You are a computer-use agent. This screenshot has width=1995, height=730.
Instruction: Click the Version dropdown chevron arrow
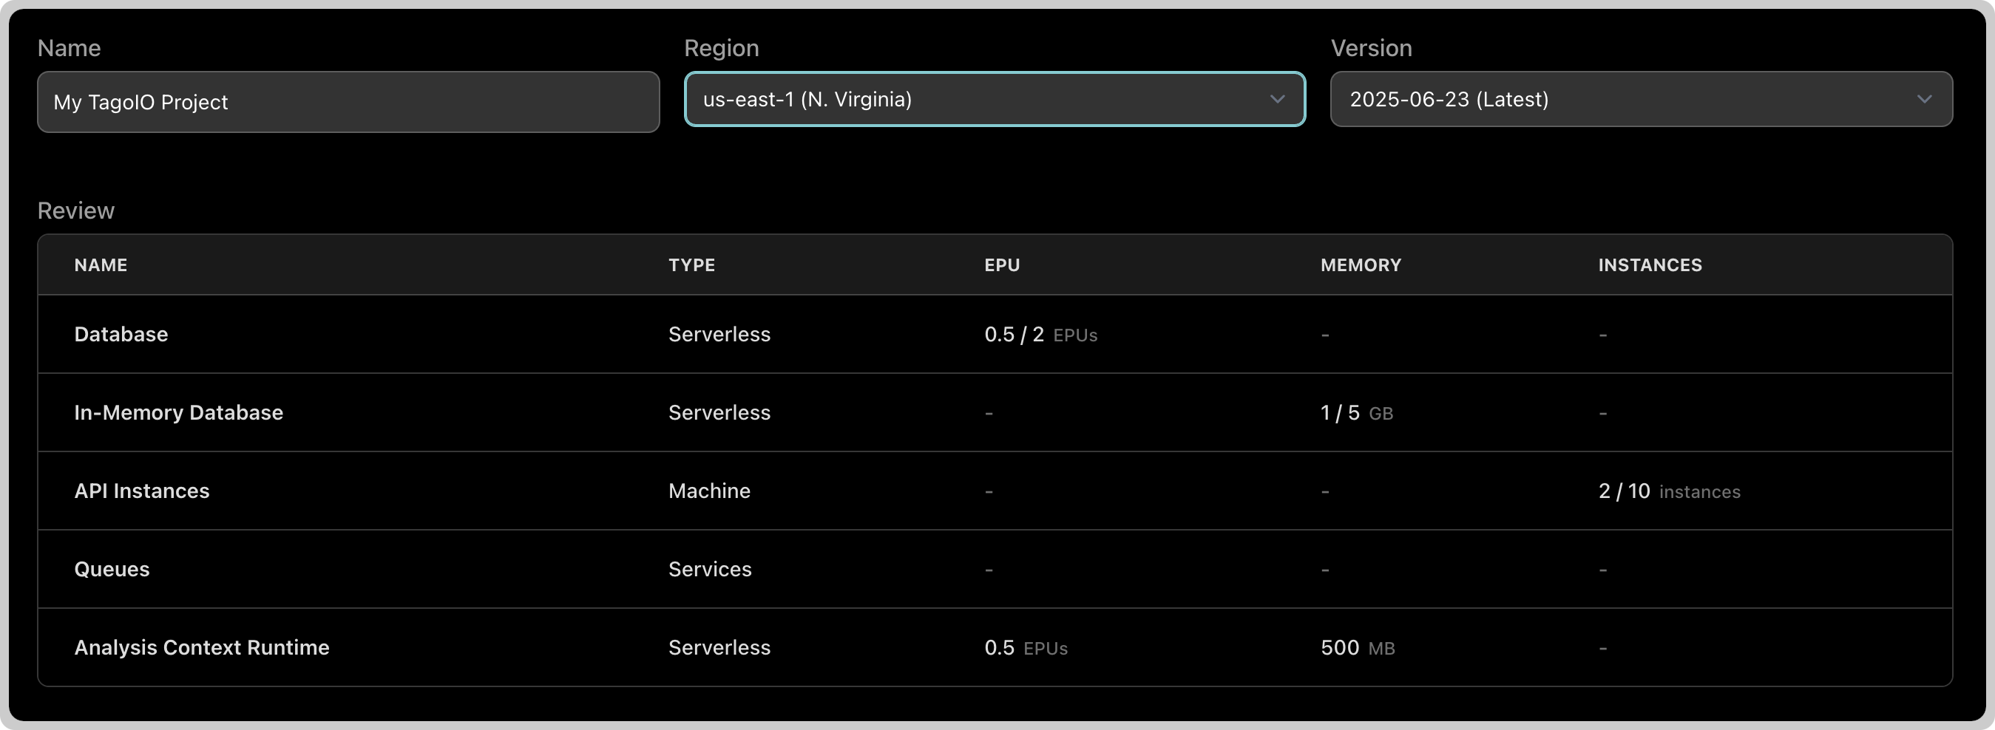click(1925, 99)
